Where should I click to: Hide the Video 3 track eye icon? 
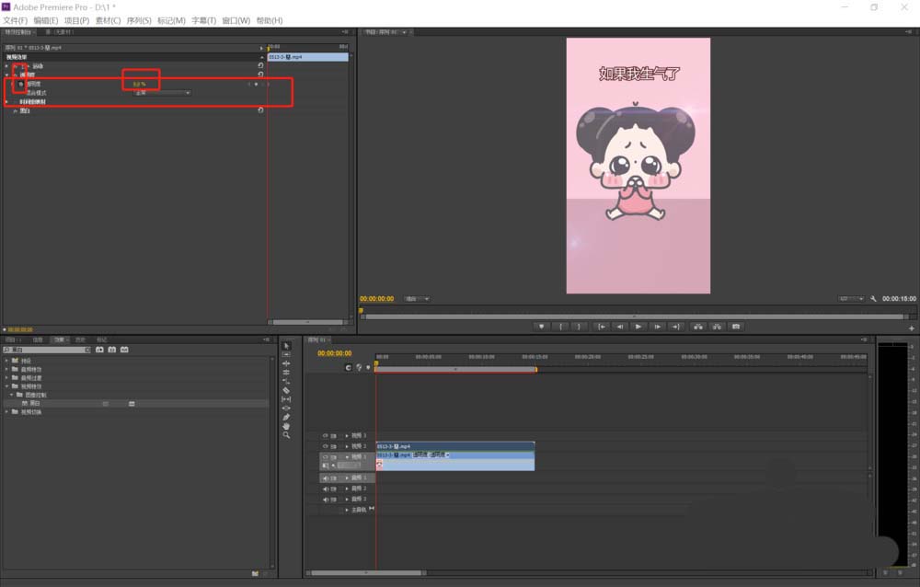point(325,435)
